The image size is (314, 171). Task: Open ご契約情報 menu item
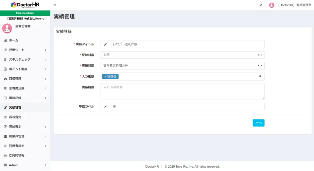[25, 155]
